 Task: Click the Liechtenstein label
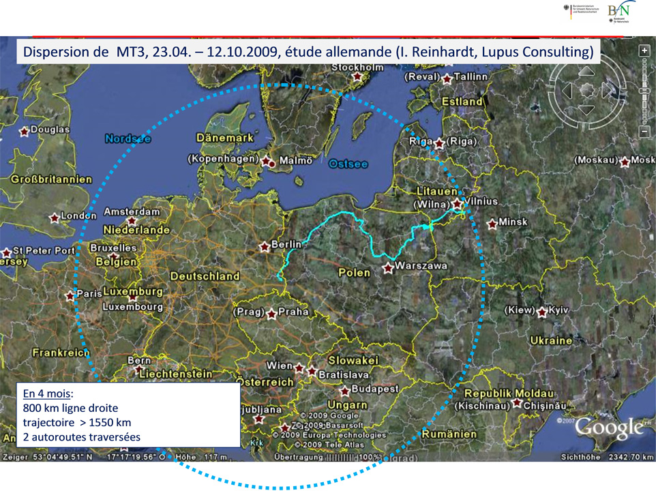point(176,374)
